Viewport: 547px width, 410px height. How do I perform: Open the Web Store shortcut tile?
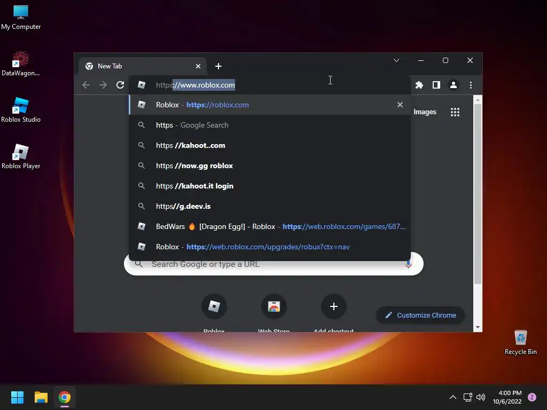pyautogui.click(x=274, y=306)
